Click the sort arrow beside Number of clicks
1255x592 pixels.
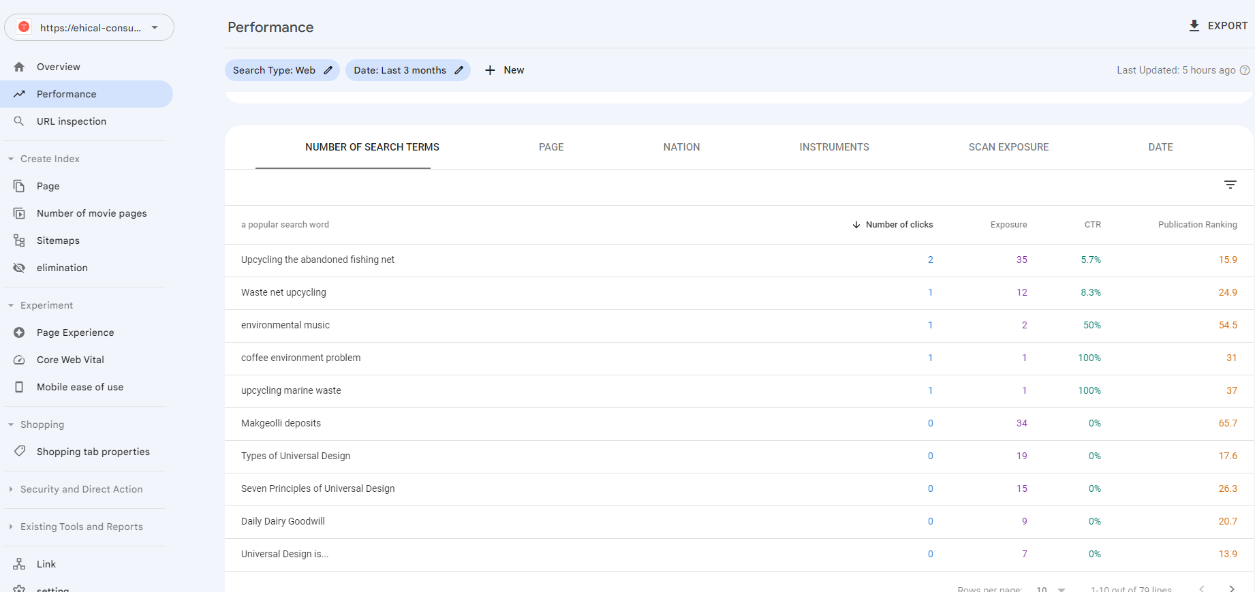[856, 225]
